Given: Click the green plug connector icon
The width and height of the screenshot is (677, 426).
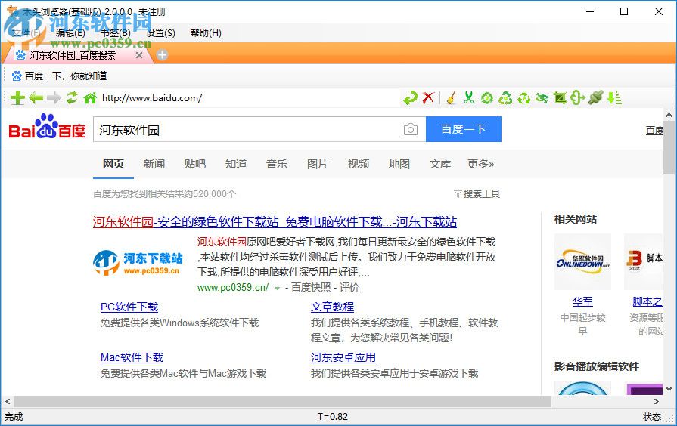Looking at the screenshot, I should click(x=595, y=98).
